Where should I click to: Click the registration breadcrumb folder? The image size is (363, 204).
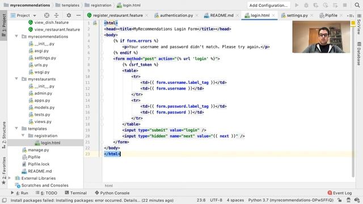tap(98, 5)
